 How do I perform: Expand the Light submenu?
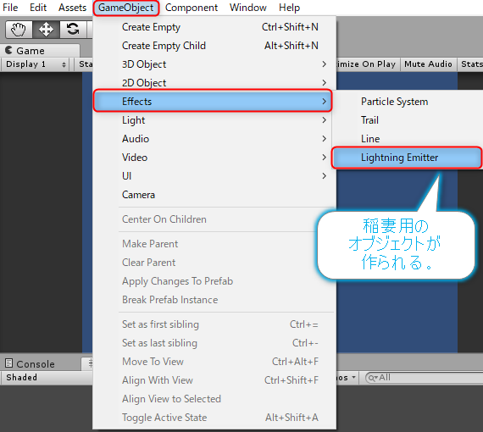coord(214,120)
